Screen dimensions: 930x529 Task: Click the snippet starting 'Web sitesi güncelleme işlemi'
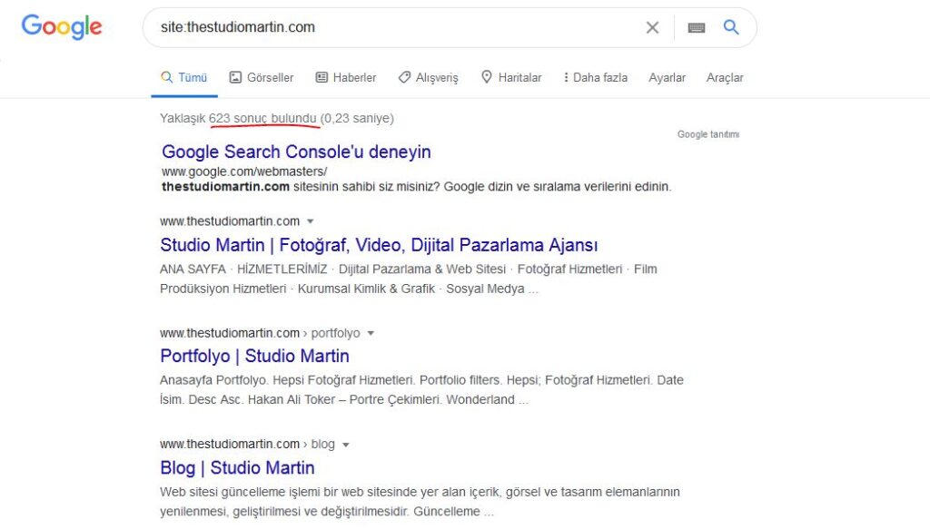(x=420, y=501)
